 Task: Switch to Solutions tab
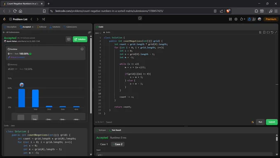(x=55, y=27)
